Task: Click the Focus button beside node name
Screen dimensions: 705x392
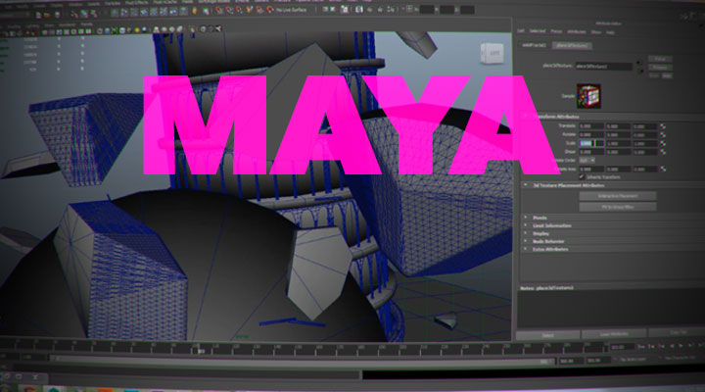Action: click(x=660, y=59)
